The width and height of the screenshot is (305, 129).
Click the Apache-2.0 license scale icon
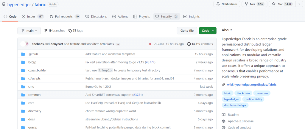click(x=224, y=121)
